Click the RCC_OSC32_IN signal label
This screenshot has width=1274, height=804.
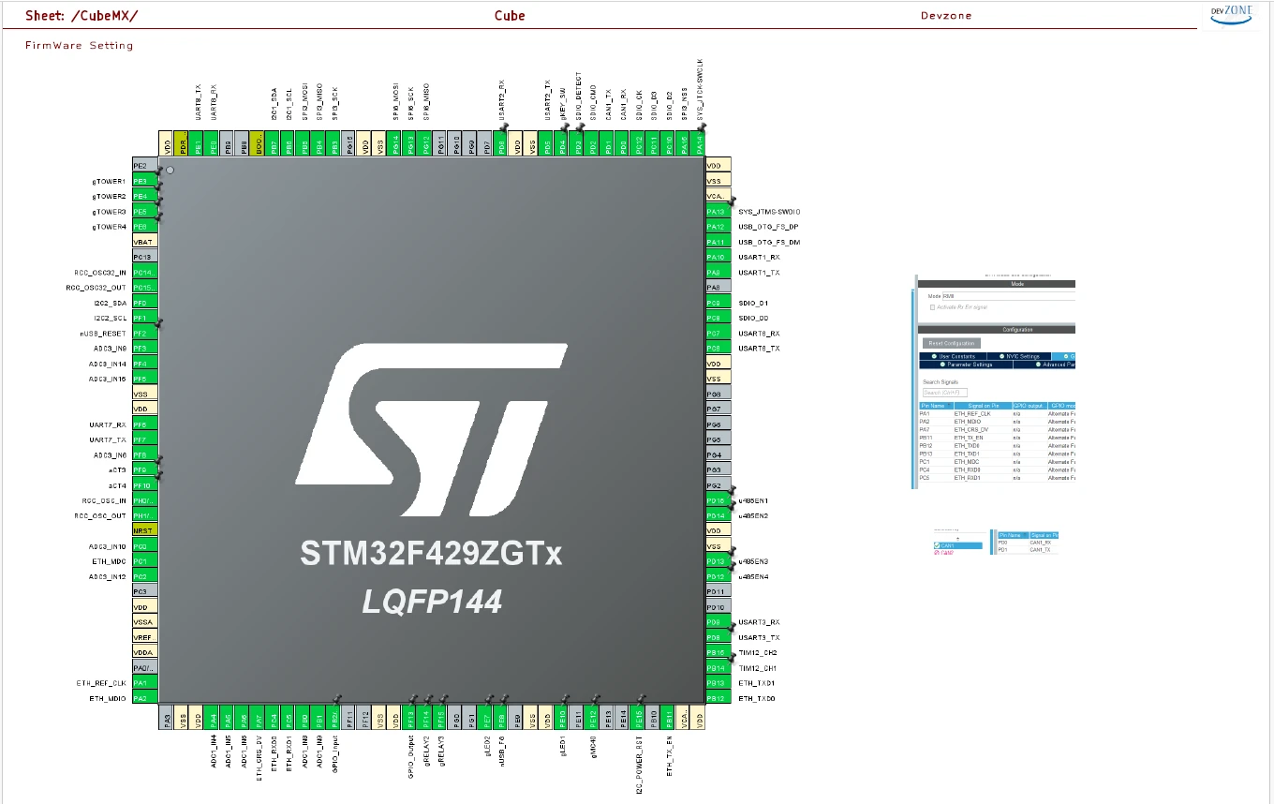(x=100, y=273)
